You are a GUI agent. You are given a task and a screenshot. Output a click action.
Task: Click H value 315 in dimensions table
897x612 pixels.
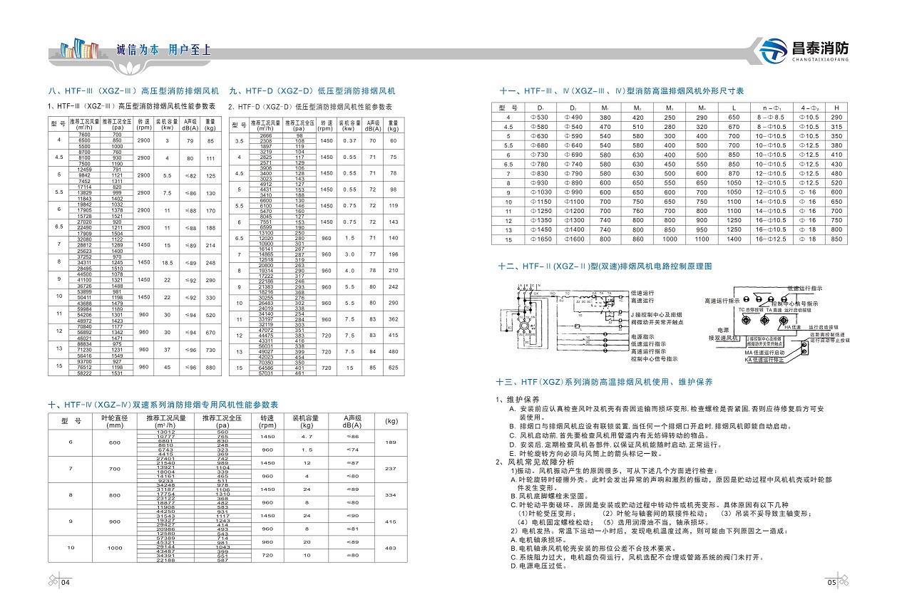click(836, 126)
